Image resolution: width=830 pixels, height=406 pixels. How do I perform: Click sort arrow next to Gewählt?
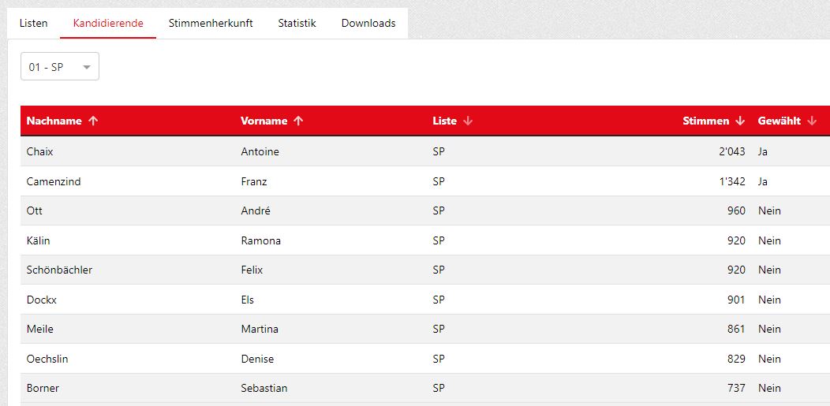[812, 121]
